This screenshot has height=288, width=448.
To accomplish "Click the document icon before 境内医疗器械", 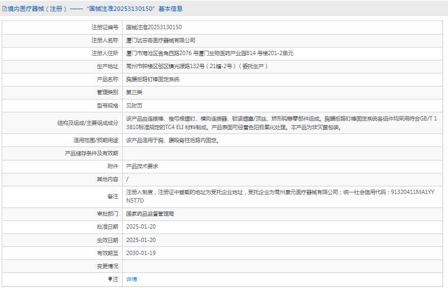I will tap(4, 9).
